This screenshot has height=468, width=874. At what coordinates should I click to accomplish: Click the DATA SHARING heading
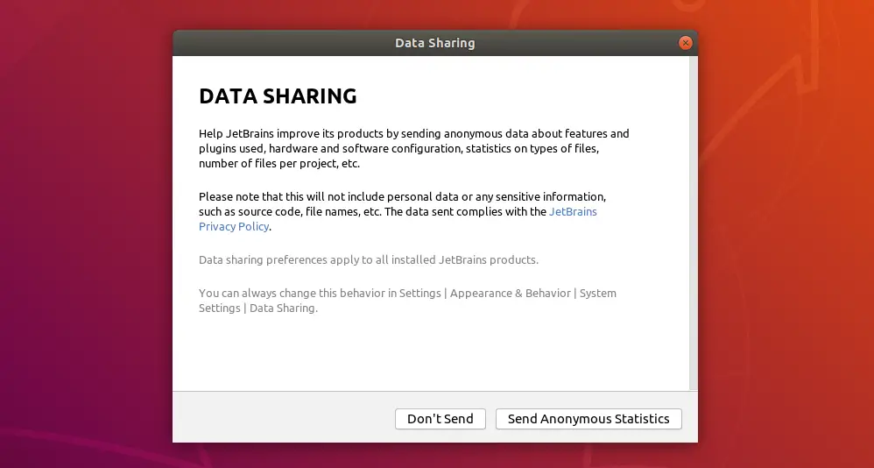(278, 96)
